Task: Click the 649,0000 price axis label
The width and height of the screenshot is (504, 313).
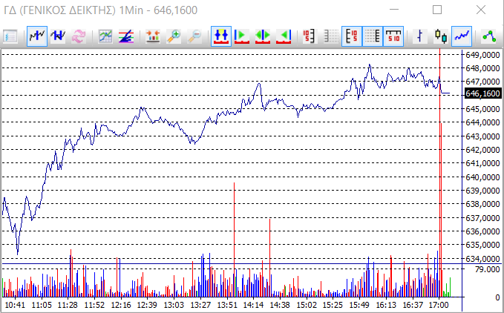Action: pyautogui.click(x=482, y=55)
